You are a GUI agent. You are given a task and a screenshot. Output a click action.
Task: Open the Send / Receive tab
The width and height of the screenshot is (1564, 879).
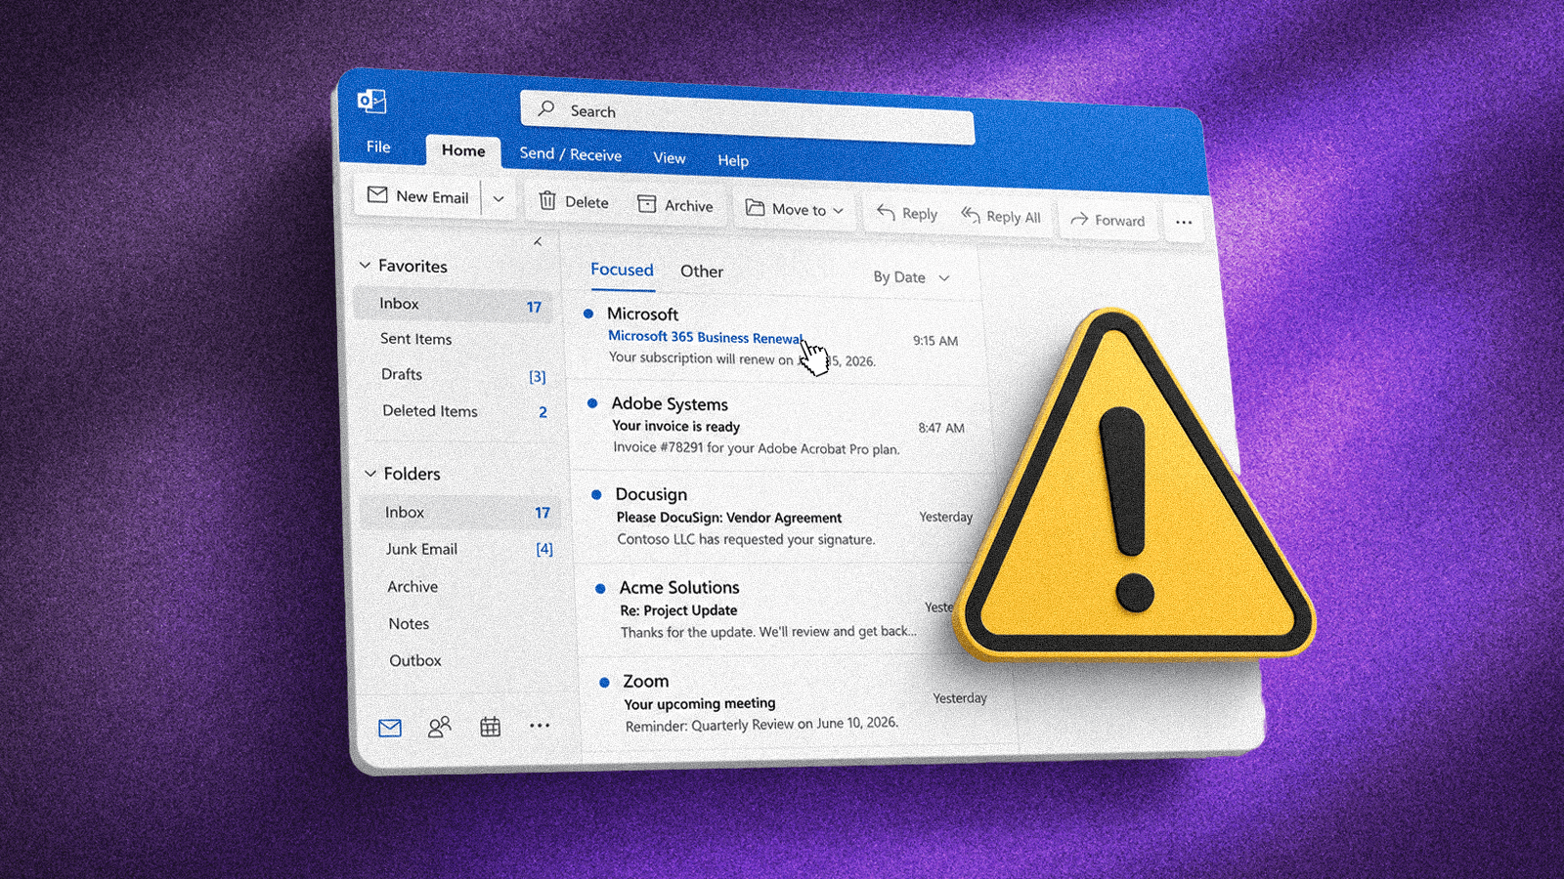click(570, 154)
